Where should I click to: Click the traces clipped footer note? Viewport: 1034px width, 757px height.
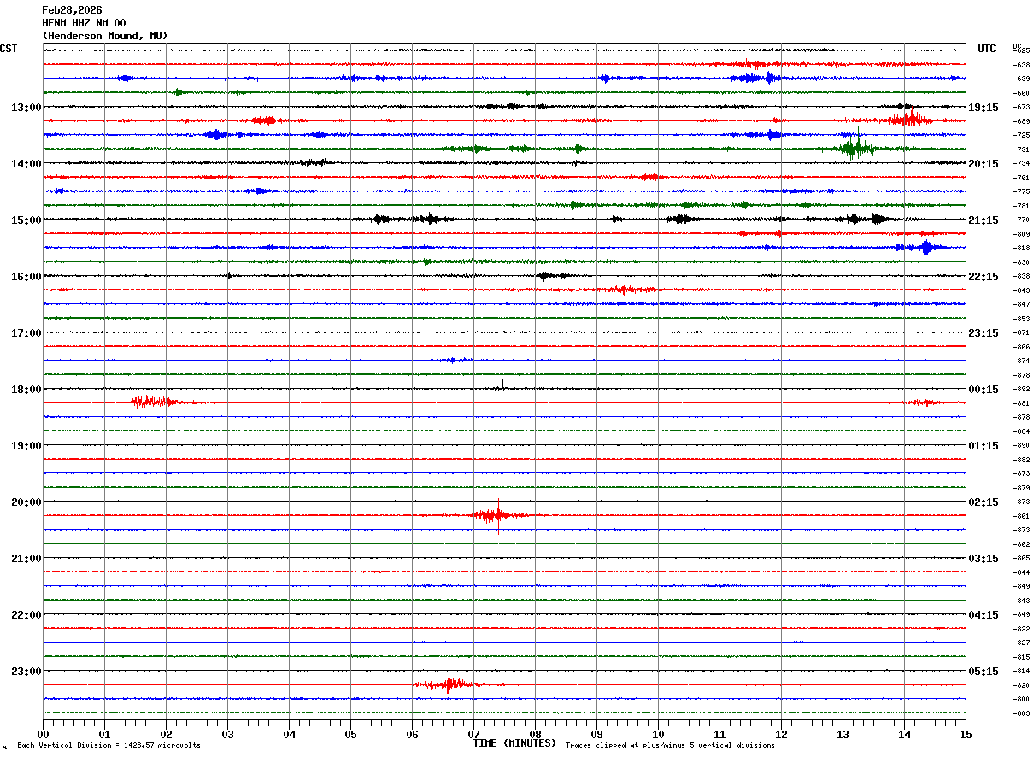coord(670,746)
